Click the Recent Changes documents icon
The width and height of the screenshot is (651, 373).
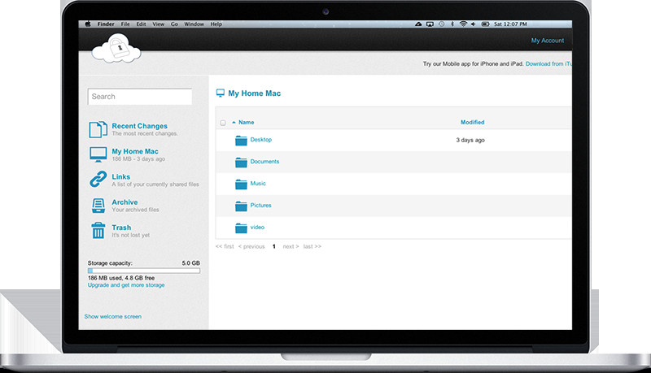[x=98, y=129]
